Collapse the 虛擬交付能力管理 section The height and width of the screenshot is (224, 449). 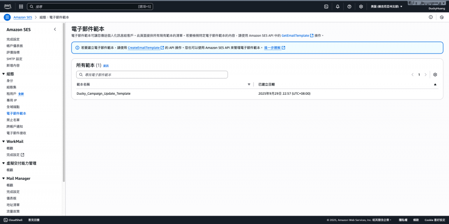tap(4, 163)
